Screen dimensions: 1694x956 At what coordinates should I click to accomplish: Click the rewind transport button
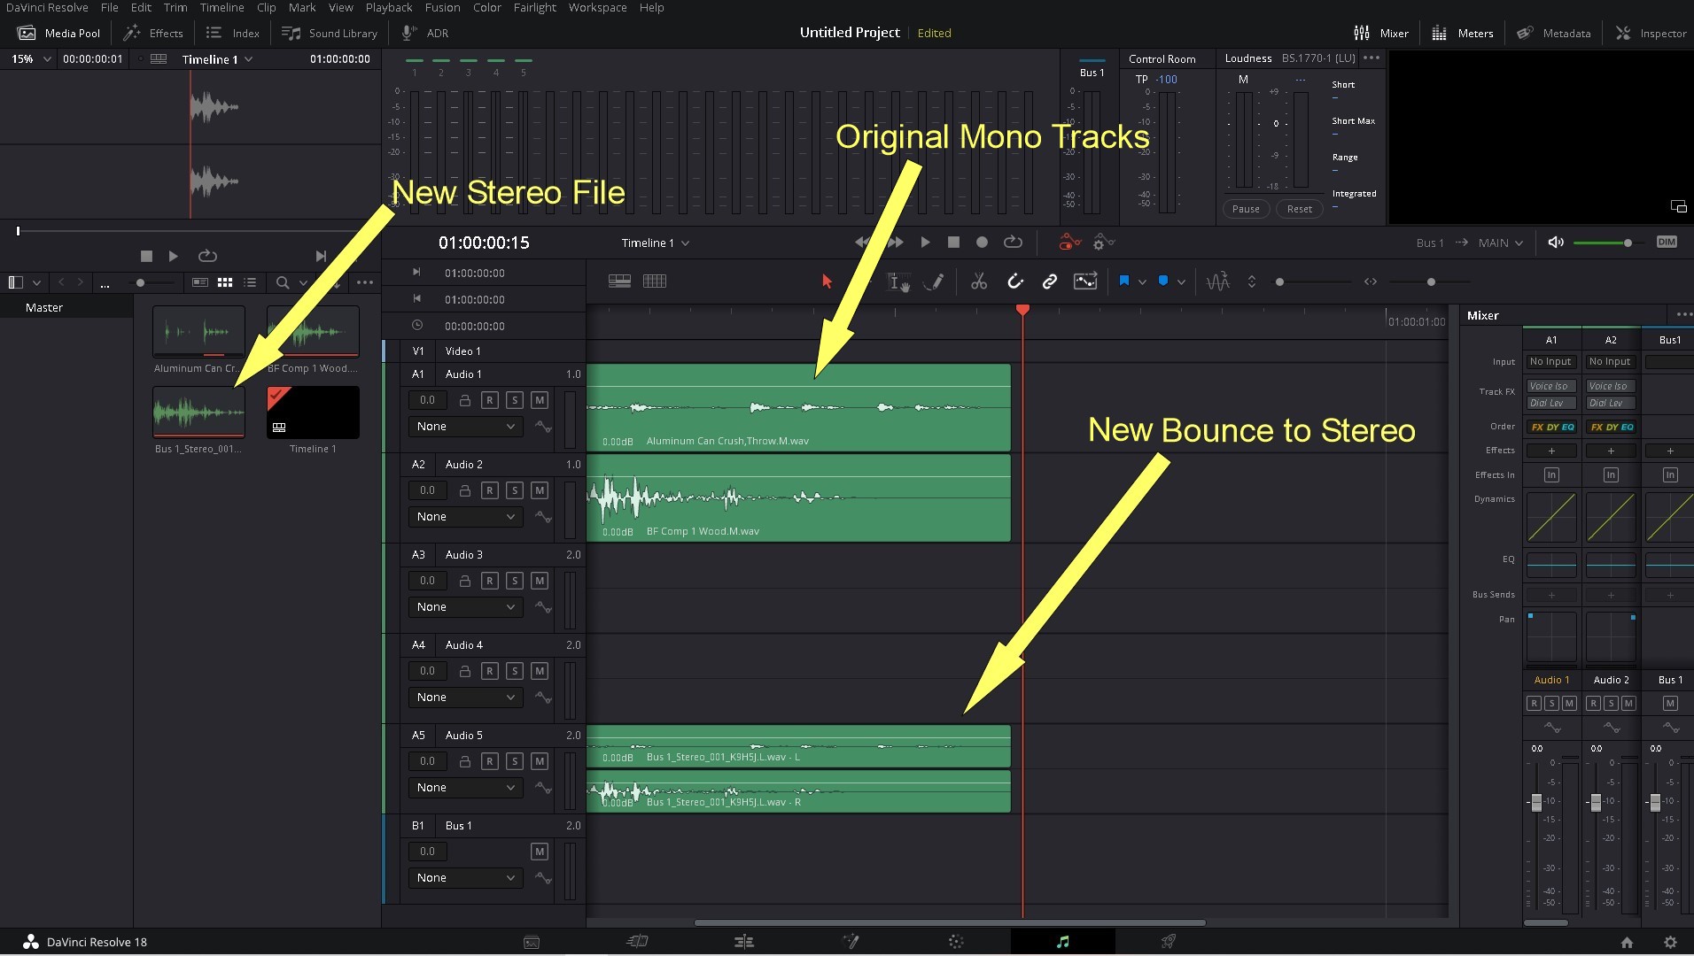pos(861,242)
